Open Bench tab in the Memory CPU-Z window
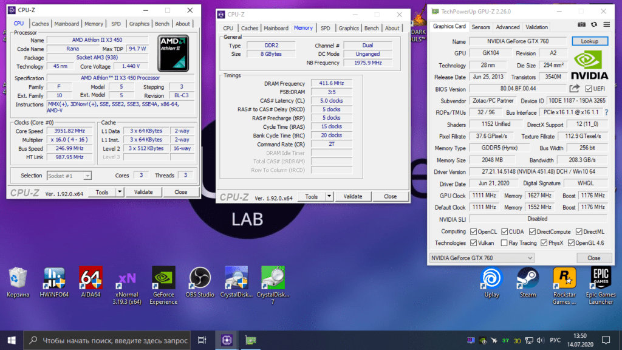Viewport: 622px width, 350px height. 371,28
